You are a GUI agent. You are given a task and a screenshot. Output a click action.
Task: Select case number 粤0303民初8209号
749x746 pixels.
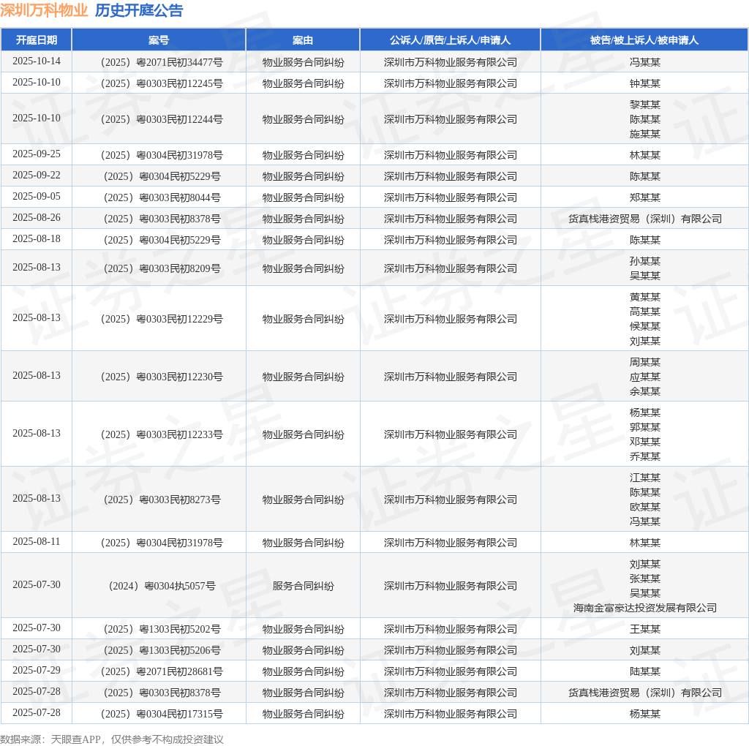[x=162, y=268]
